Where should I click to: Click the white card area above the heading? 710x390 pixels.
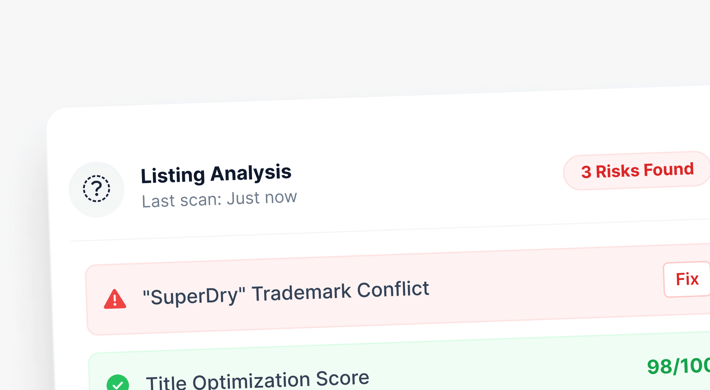point(348,129)
